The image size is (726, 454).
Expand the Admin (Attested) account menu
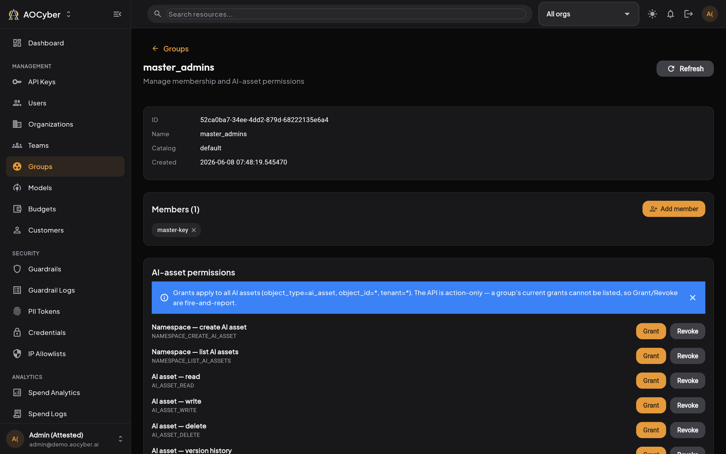coord(120,439)
